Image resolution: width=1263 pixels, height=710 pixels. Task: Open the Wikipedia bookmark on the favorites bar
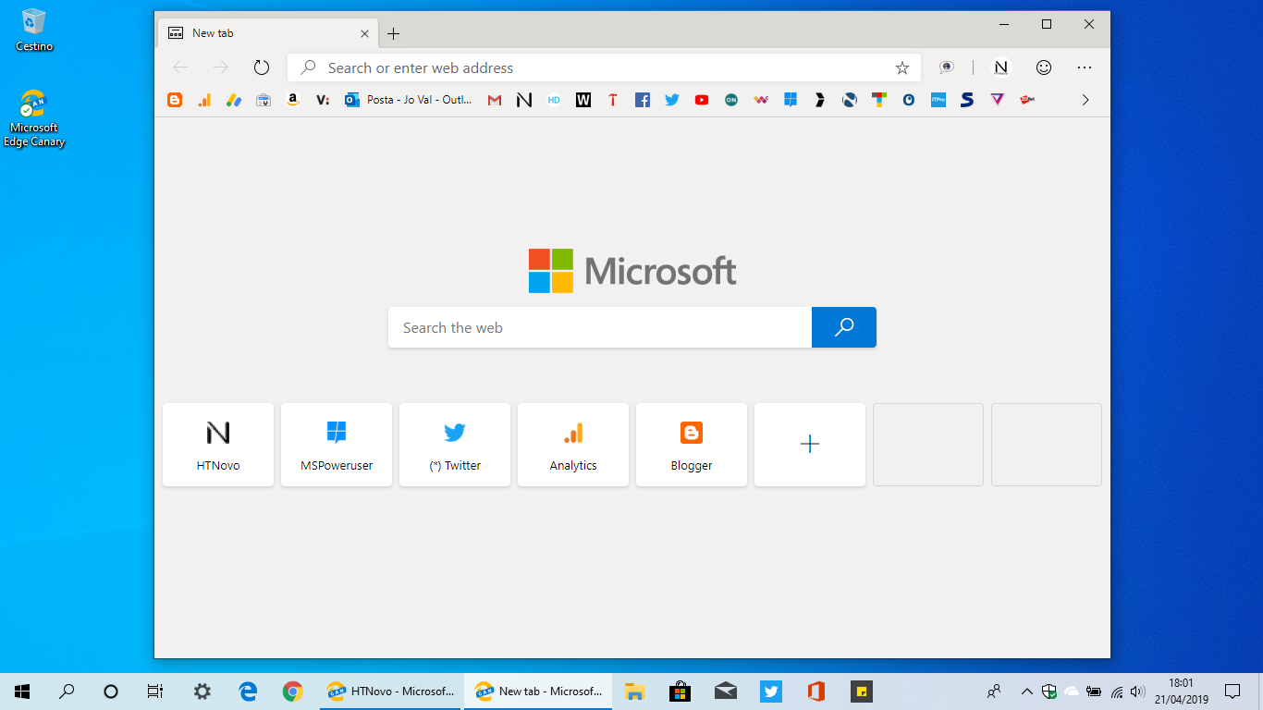pyautogui.click(x=583, y=99)
